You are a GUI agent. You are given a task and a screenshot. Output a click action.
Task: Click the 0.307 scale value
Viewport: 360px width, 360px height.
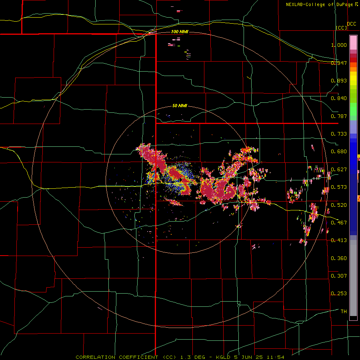click(x=339, y=276)
